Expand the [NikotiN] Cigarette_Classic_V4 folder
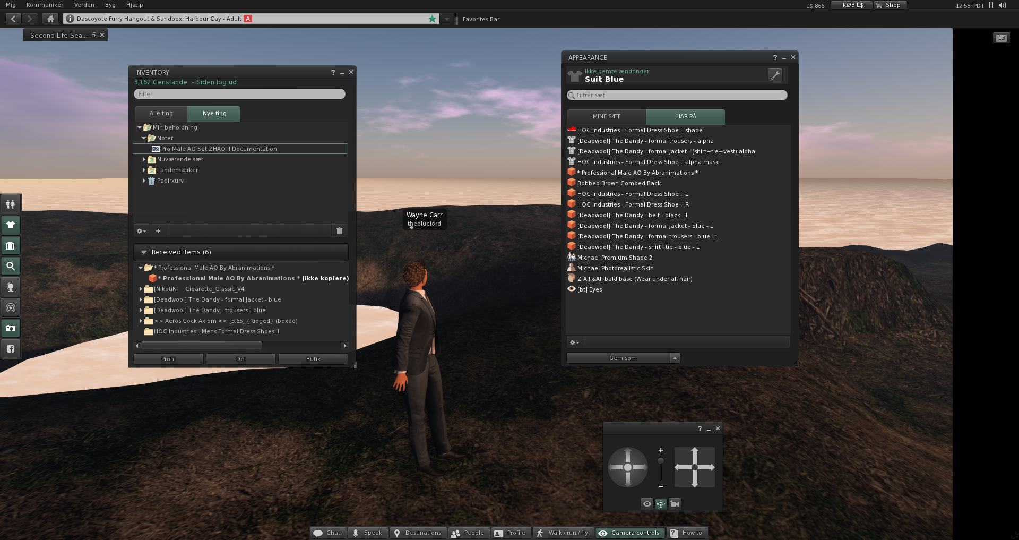 pyautogui.click(x=141, y=289)
